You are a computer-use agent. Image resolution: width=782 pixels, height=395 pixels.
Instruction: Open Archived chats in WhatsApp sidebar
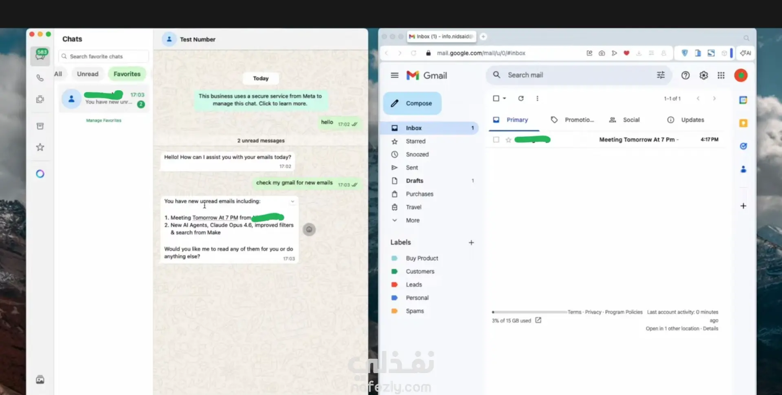point(40,126)
